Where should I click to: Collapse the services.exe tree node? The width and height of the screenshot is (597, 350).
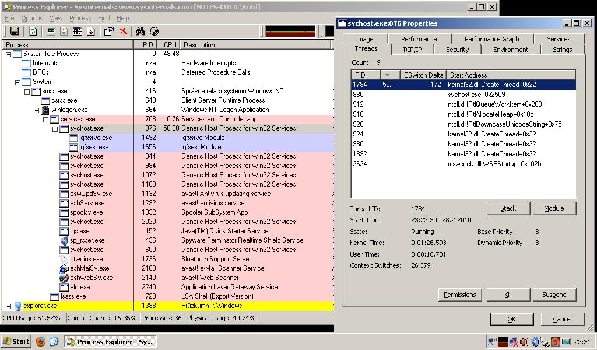click(x=45, y=119)
